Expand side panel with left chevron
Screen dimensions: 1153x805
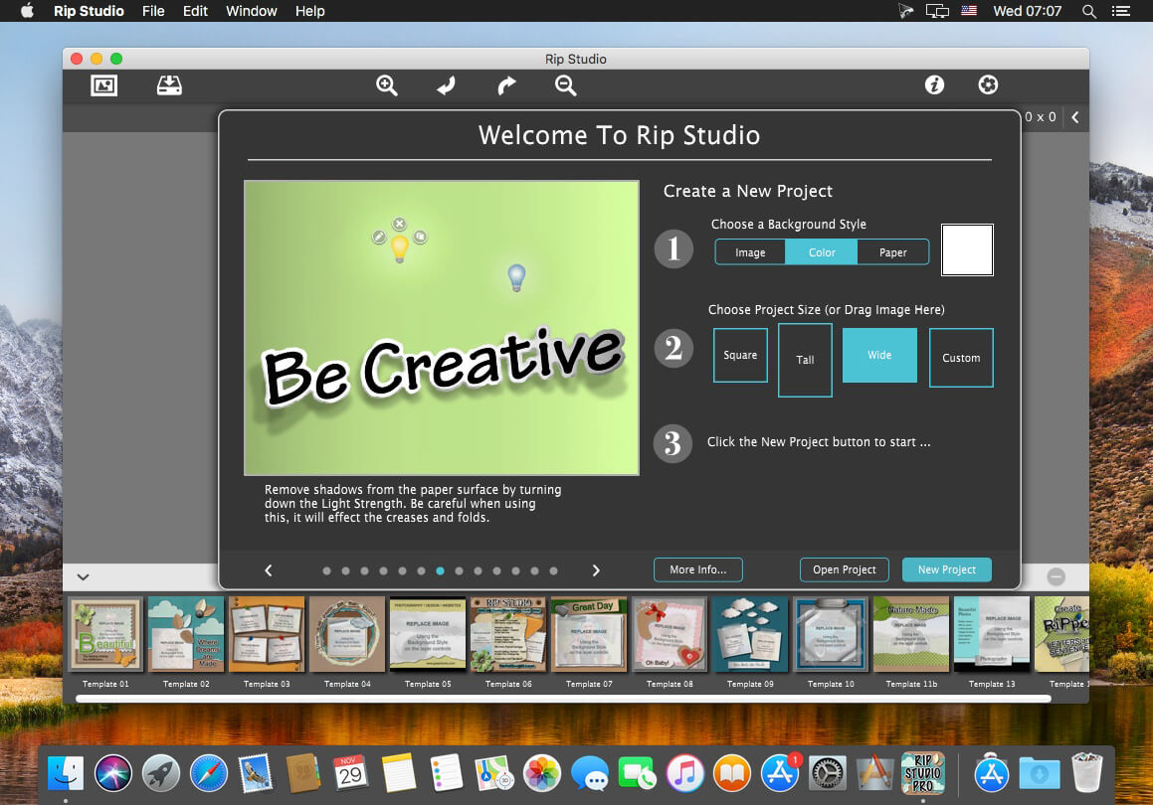click(x=1074, y=117)
